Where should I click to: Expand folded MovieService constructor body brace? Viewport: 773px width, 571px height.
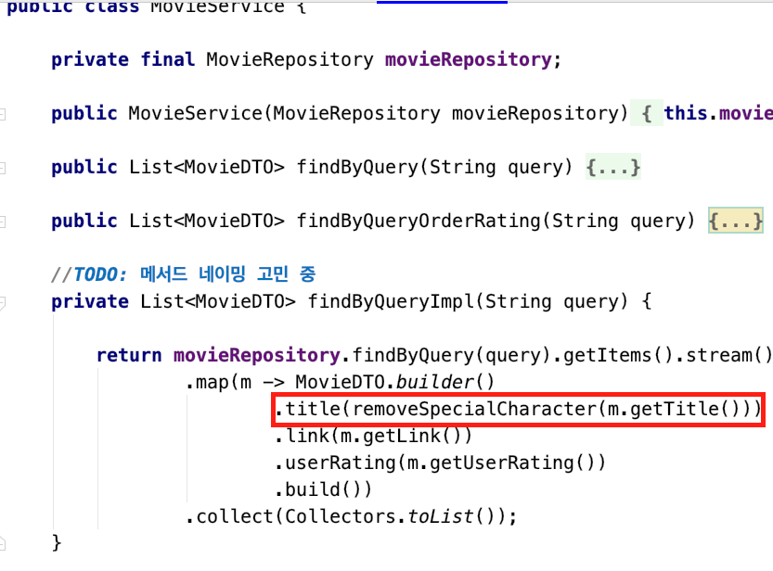pyautogui.click(x=647, y=113)
